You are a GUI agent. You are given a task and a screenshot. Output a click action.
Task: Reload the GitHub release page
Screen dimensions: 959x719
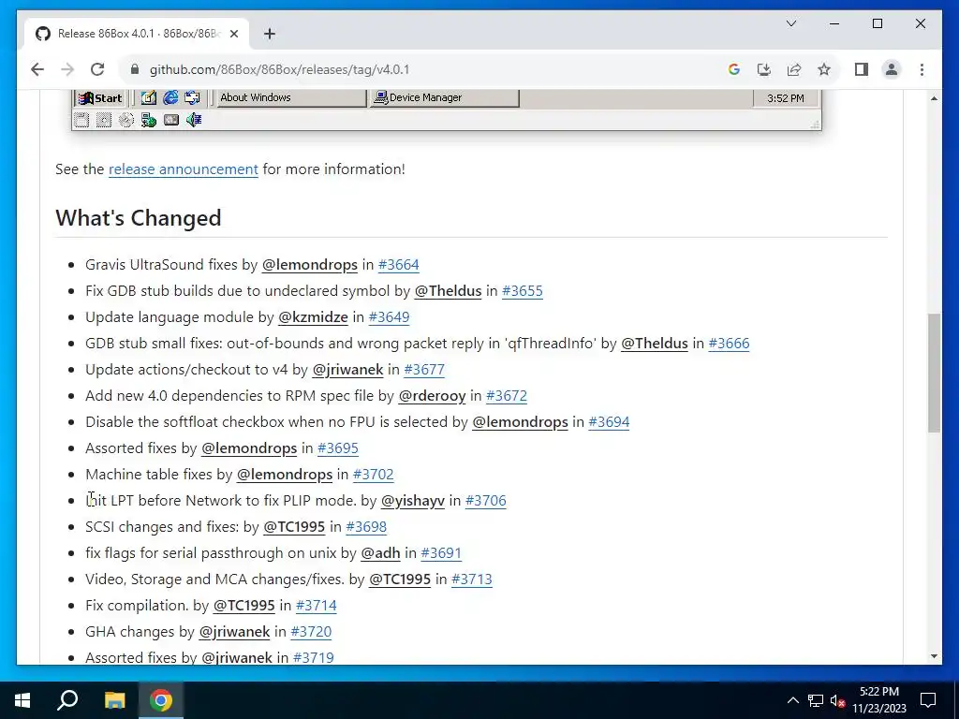[x=97, y=69]
